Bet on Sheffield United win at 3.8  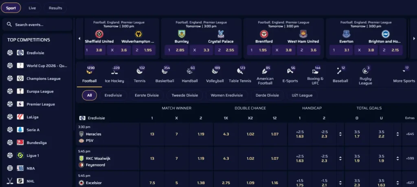click(x=95, y=50)
